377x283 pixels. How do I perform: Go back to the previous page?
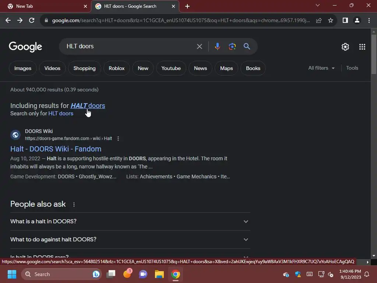pyautogui.click(x=8, y=21)
